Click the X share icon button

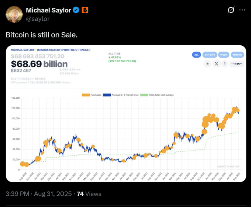pos(216,64)
